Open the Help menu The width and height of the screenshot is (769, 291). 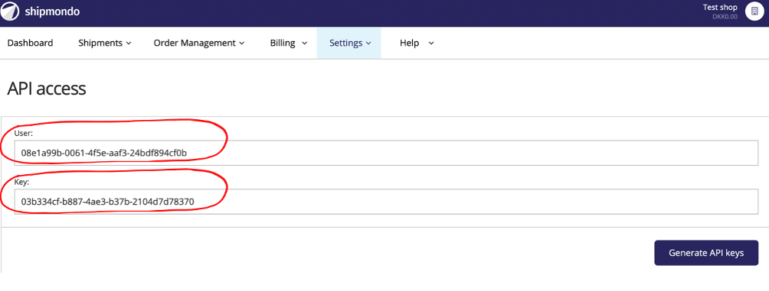click(417, 43)
